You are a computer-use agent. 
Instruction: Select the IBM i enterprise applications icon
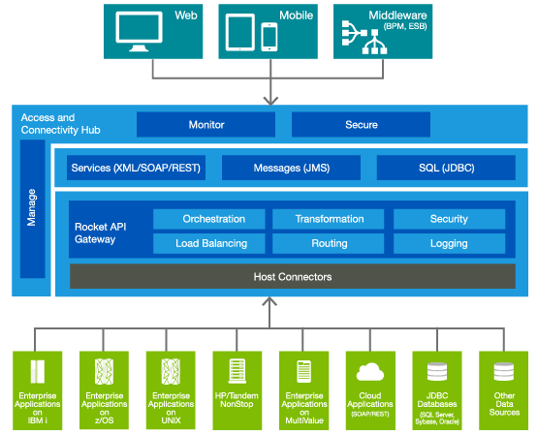click(x=38, y=372)
